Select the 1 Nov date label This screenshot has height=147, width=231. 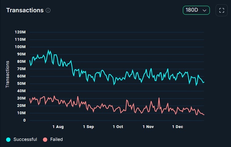coord(148,126)
